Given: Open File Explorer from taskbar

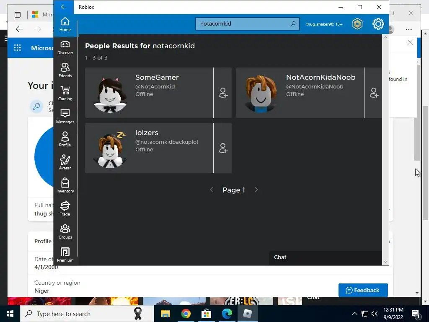Looking at the screenshot, I should click(x=165, y=314).
